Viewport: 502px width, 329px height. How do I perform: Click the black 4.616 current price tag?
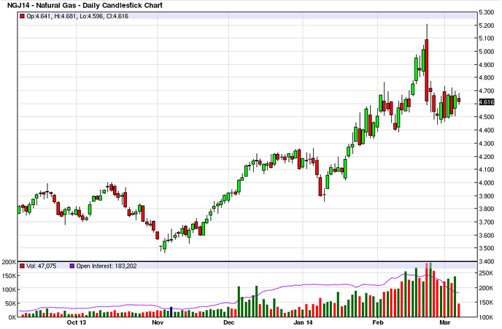click(487, 102)
